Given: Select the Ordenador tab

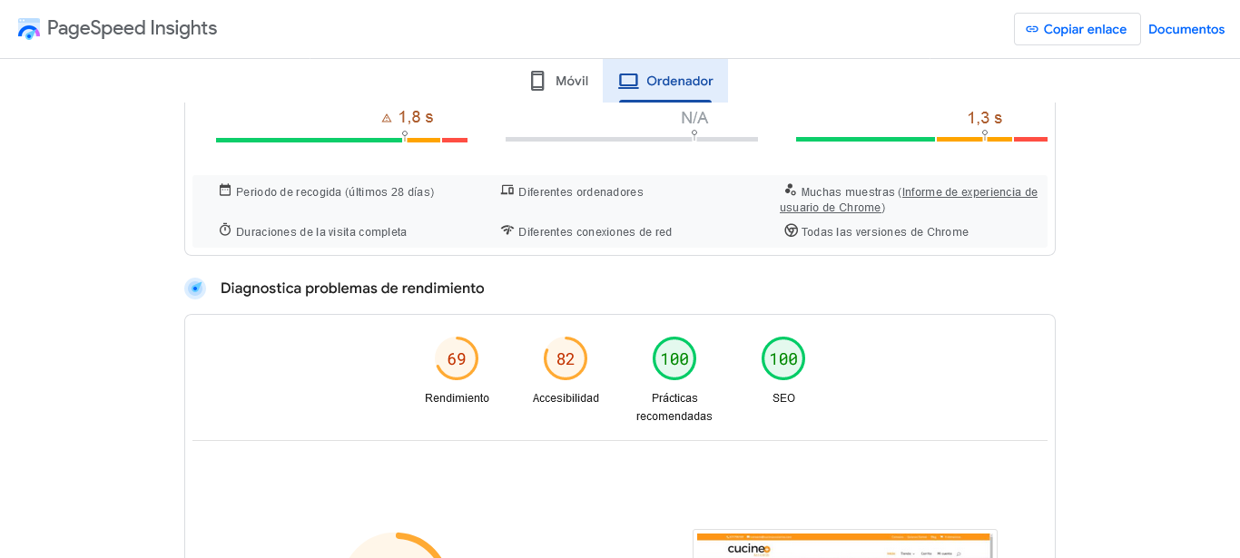Looking at the screenshot, I should (x=665, y=81).
